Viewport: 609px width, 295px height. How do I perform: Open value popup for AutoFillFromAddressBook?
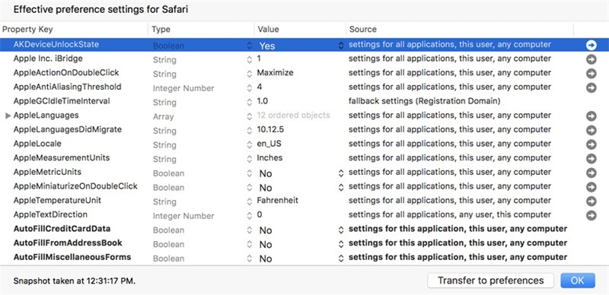pos(341,244)
